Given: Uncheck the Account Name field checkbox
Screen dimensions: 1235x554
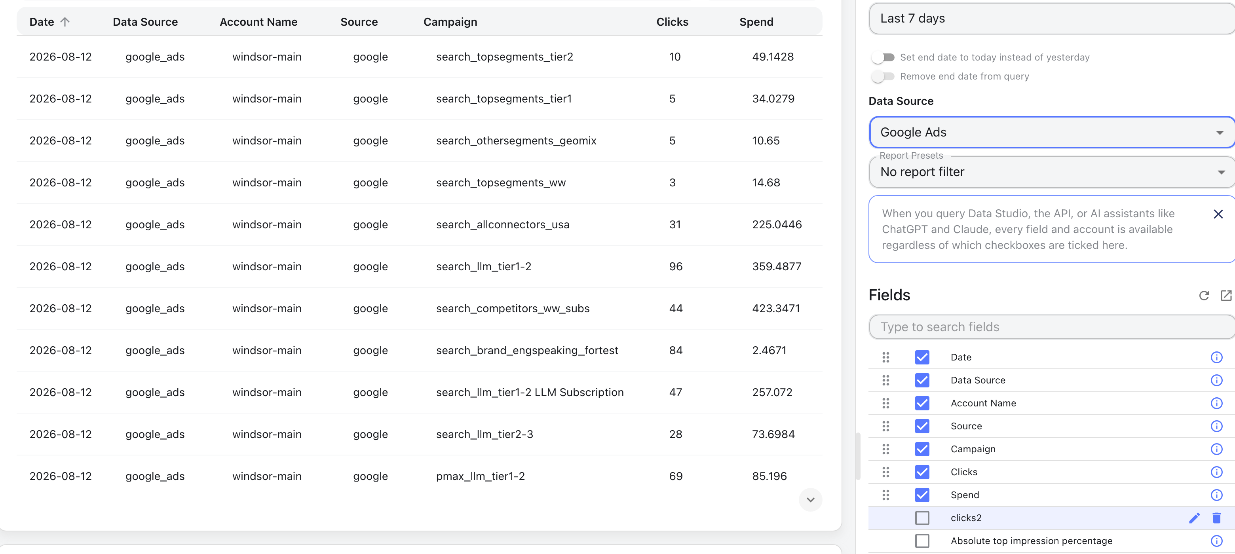Looking at the screenshot, I should [x=922, y=403].
